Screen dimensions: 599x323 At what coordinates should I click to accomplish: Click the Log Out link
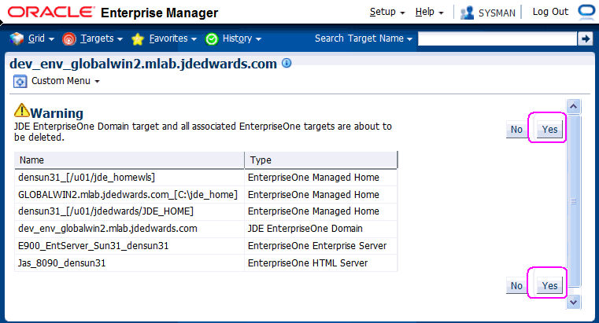pos(550,12)
